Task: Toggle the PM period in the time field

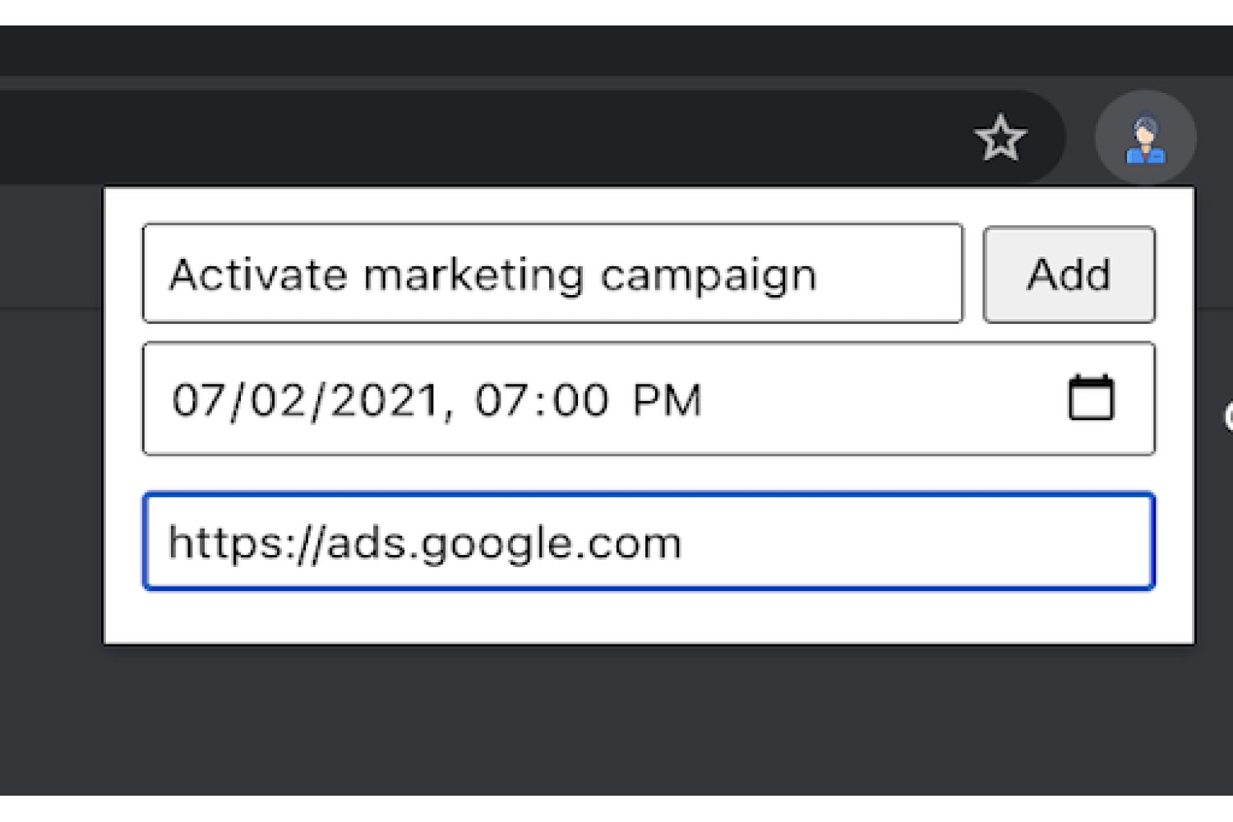Action: tap(667, 401)
